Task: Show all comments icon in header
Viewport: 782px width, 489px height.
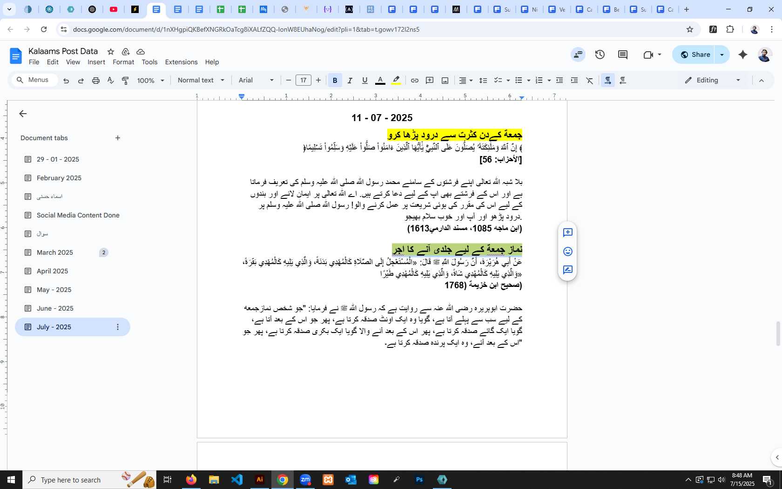Action: tap(623, 54)
